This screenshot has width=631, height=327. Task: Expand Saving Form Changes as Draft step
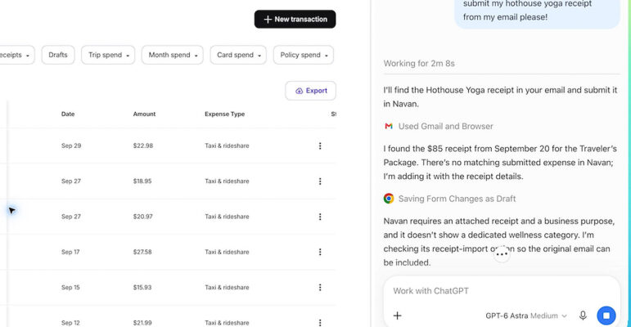(x=457, y=199)
